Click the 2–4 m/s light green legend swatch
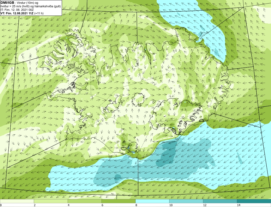271x207 pixels. (51, 201)
